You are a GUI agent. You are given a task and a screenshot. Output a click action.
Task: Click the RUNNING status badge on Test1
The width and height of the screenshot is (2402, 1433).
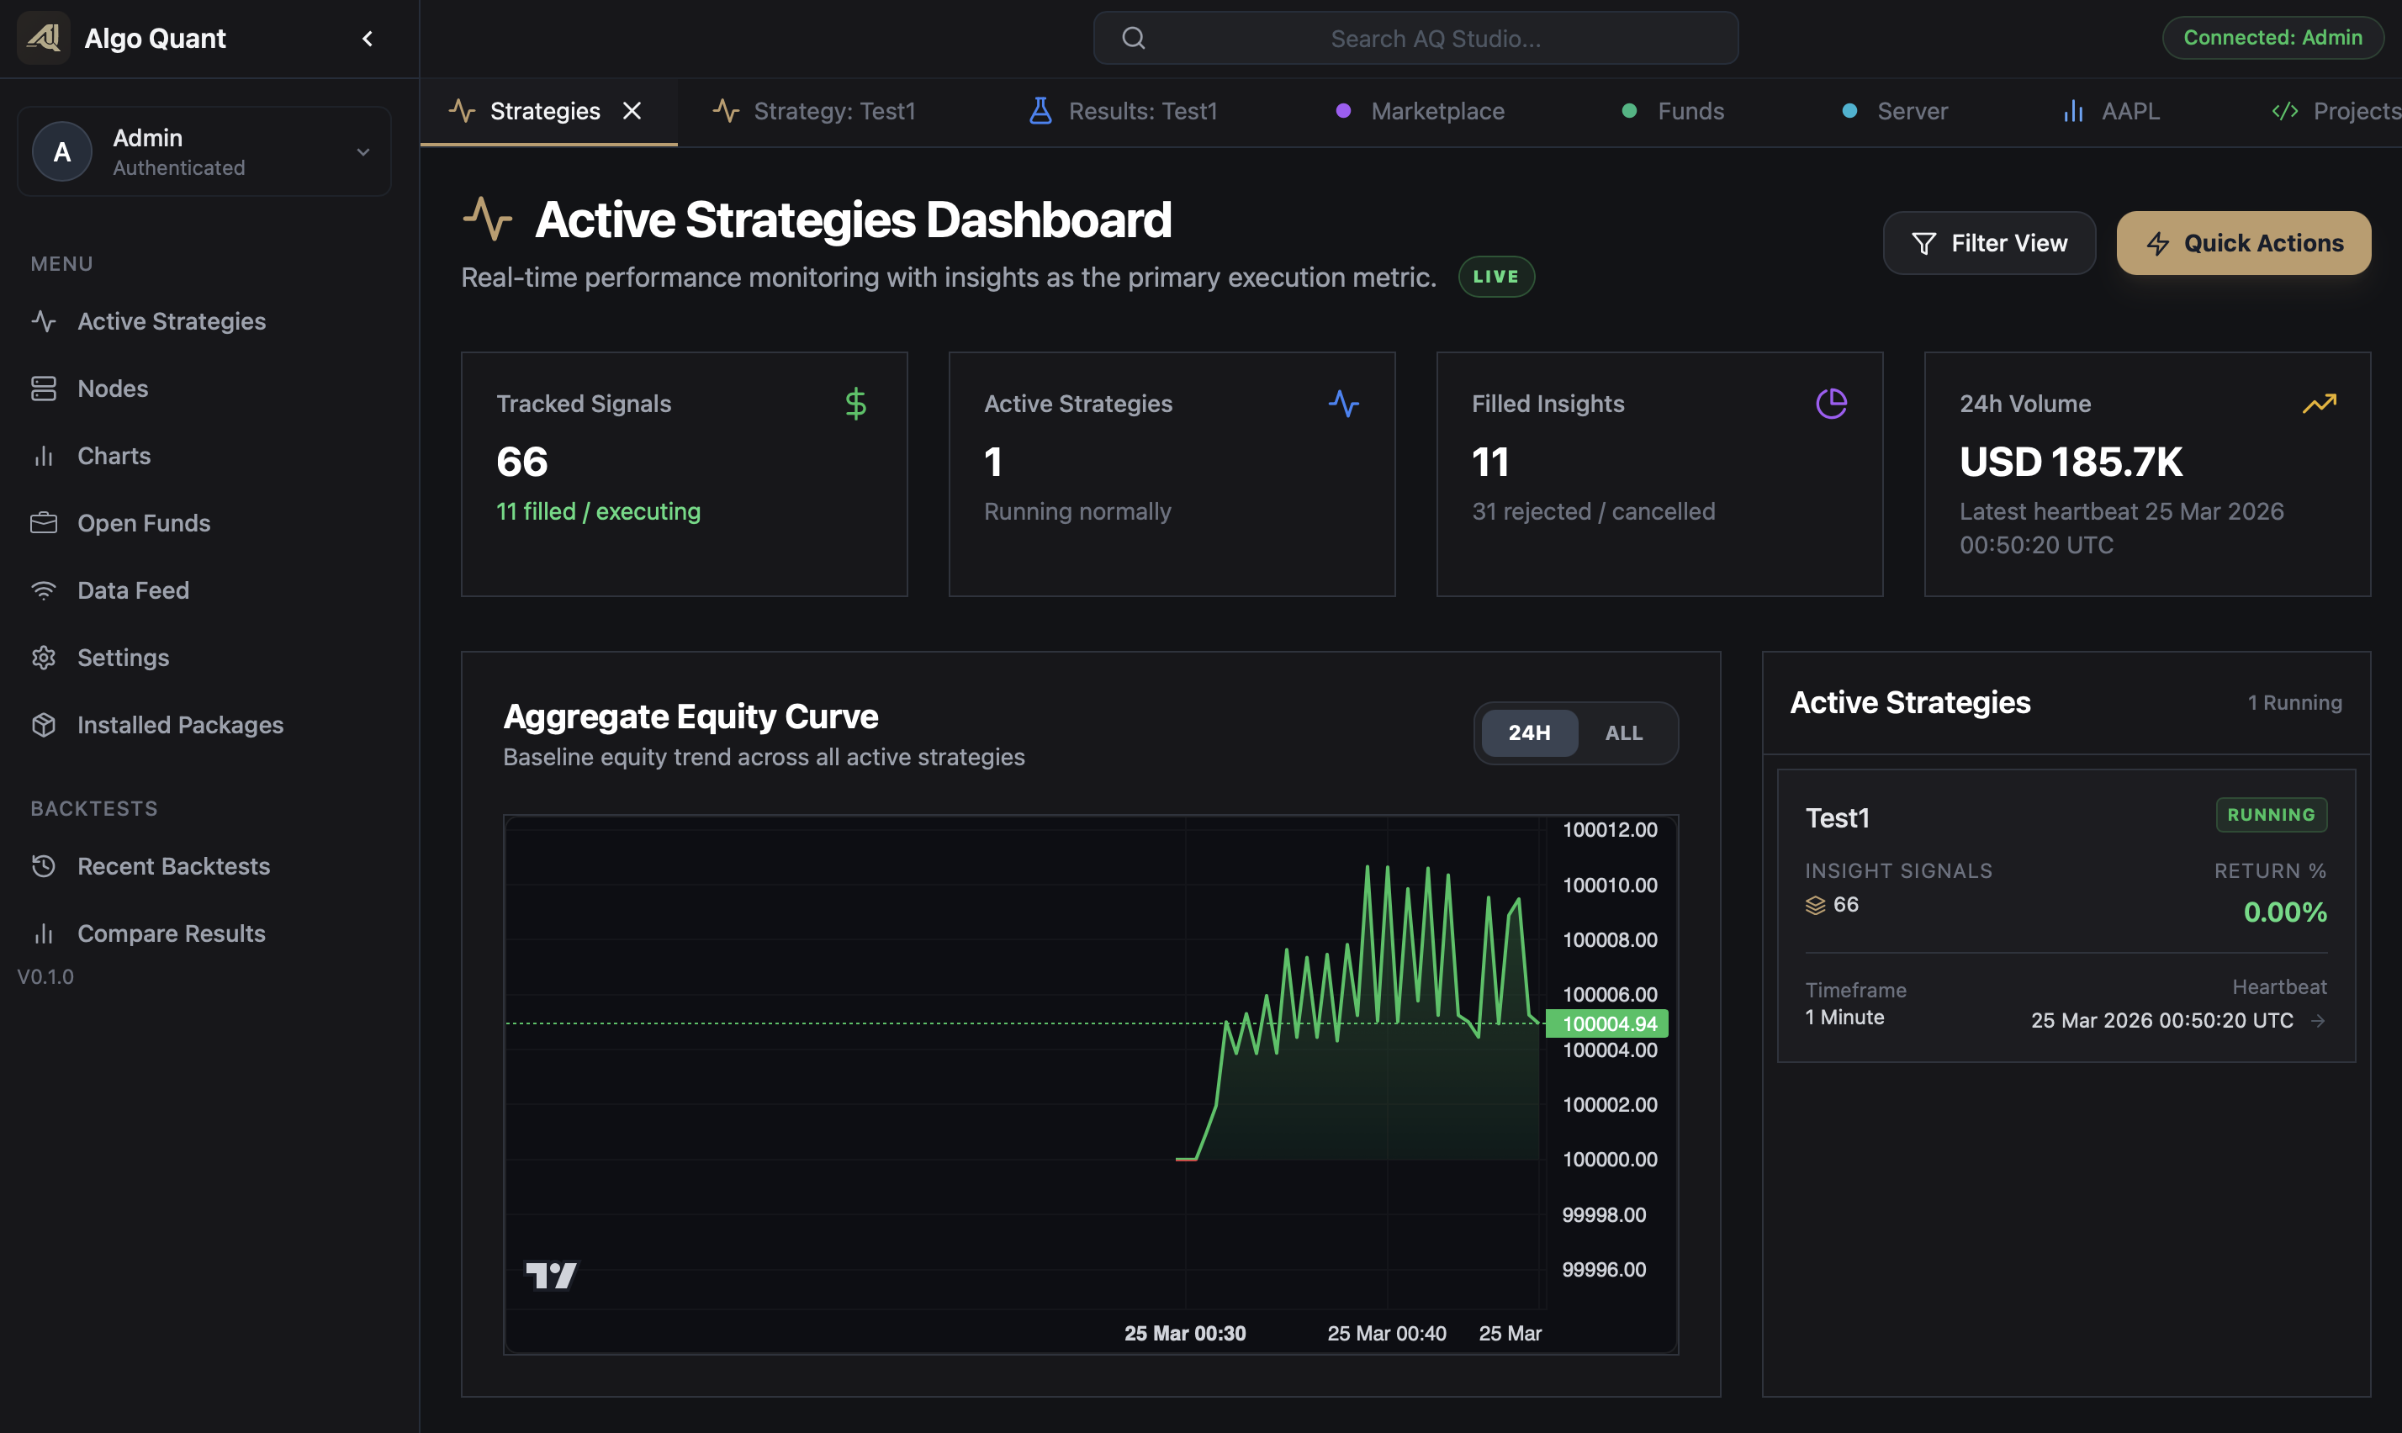click(x=2271, y=815)
